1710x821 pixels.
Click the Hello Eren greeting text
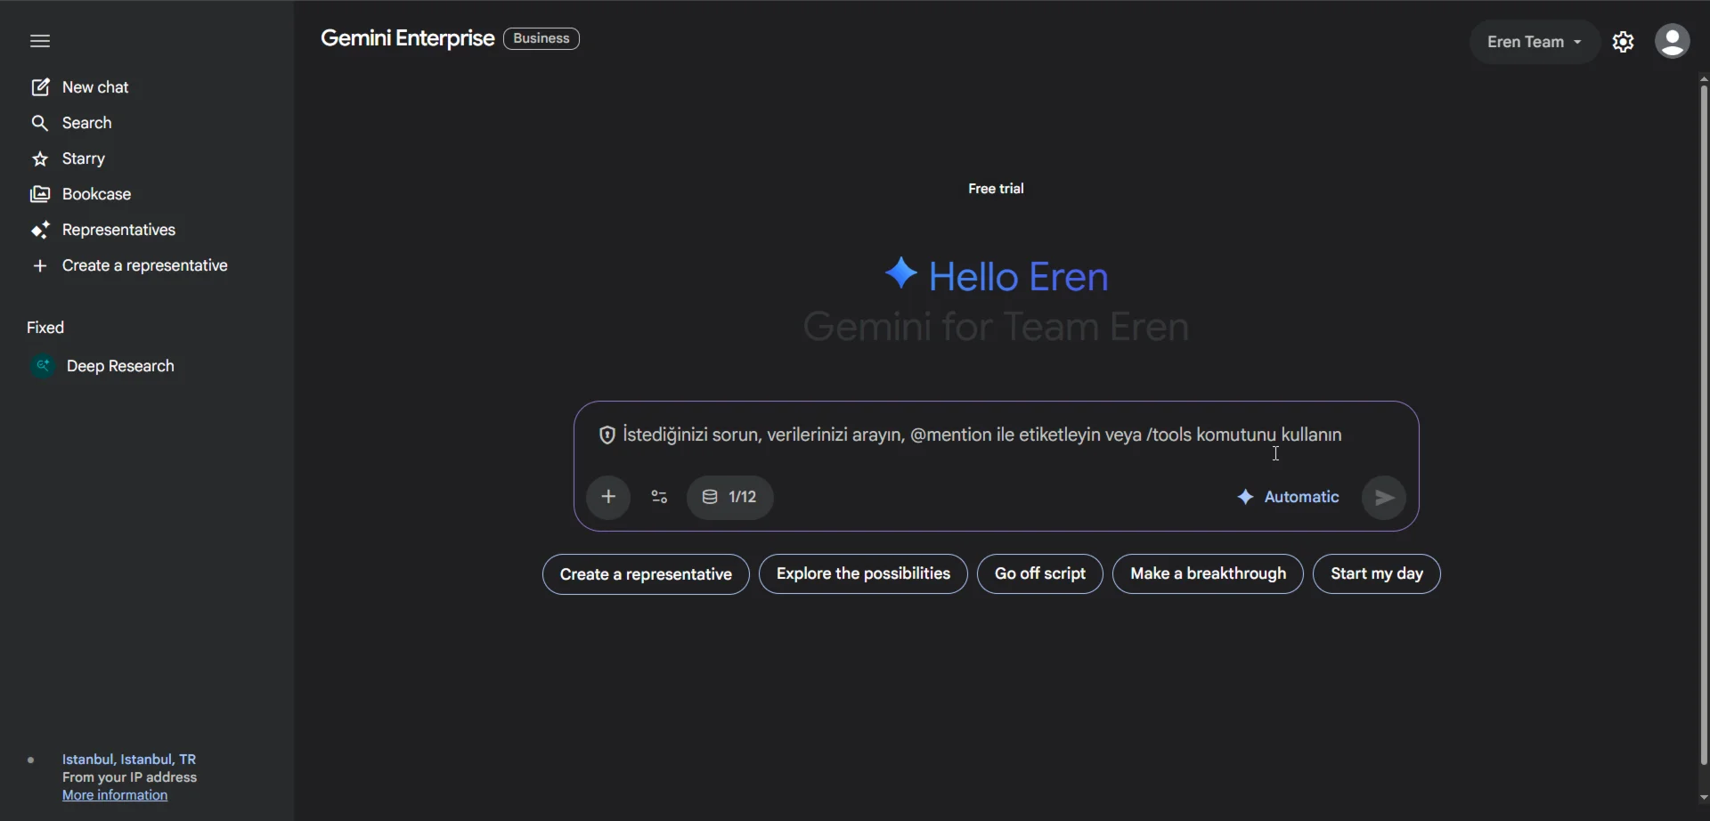point(1019,277)
